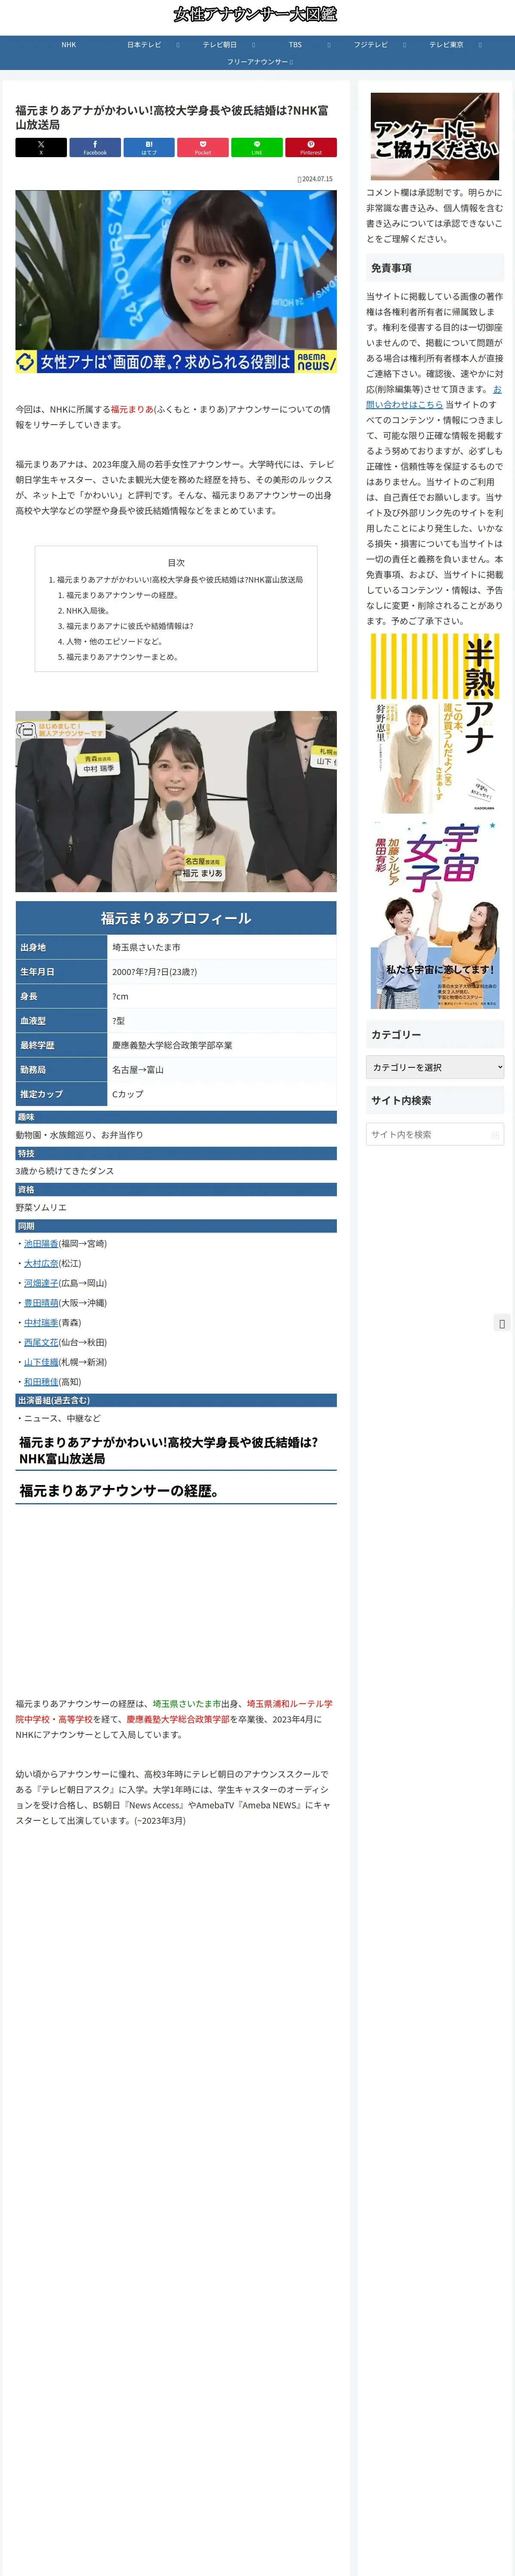Jump to TOC entry 人物・他のエピソードなど。
Screen dimensions: 515x2576
pyautogui.click(x=115, y=641)
